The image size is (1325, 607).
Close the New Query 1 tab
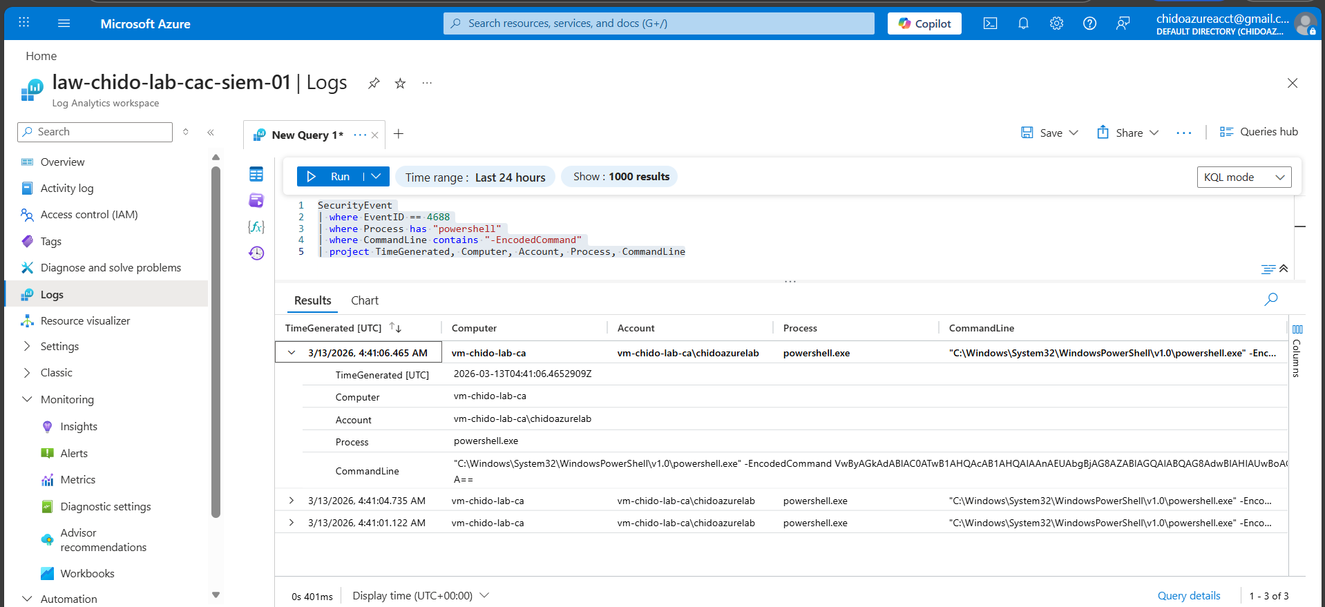(x=374, y=135)
